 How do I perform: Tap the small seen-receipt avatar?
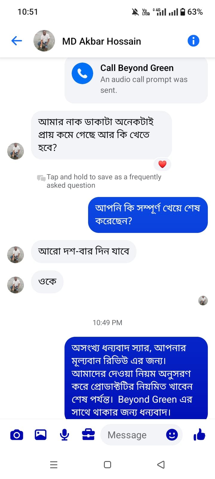pyautogui.click(x=203, y=300)
